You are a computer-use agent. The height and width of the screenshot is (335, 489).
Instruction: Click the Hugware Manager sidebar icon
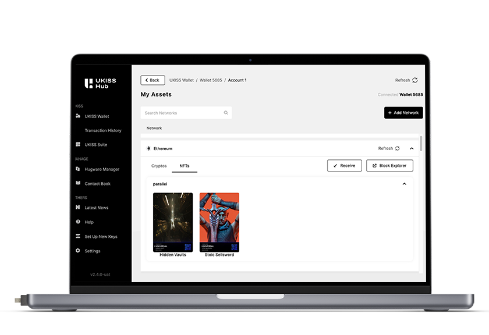[x=77, y=169]
